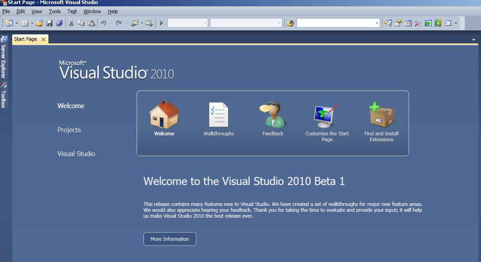Open the Test menu

tap(72, 11)
